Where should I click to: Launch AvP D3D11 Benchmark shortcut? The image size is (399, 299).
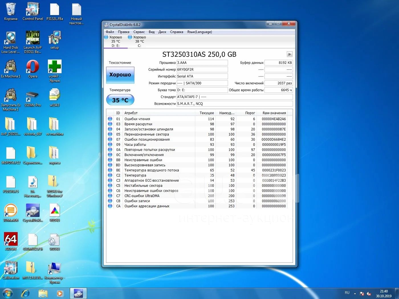pyautogui.click(x=32, y=42)
